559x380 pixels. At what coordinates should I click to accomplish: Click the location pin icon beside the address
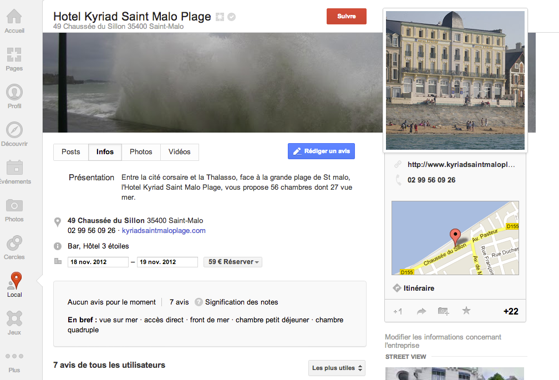[x=58, y=222]
